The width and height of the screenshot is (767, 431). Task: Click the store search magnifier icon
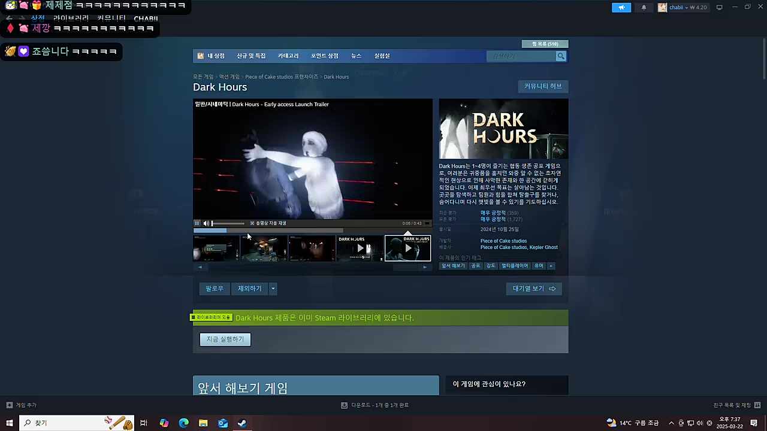tap(561, 56)
